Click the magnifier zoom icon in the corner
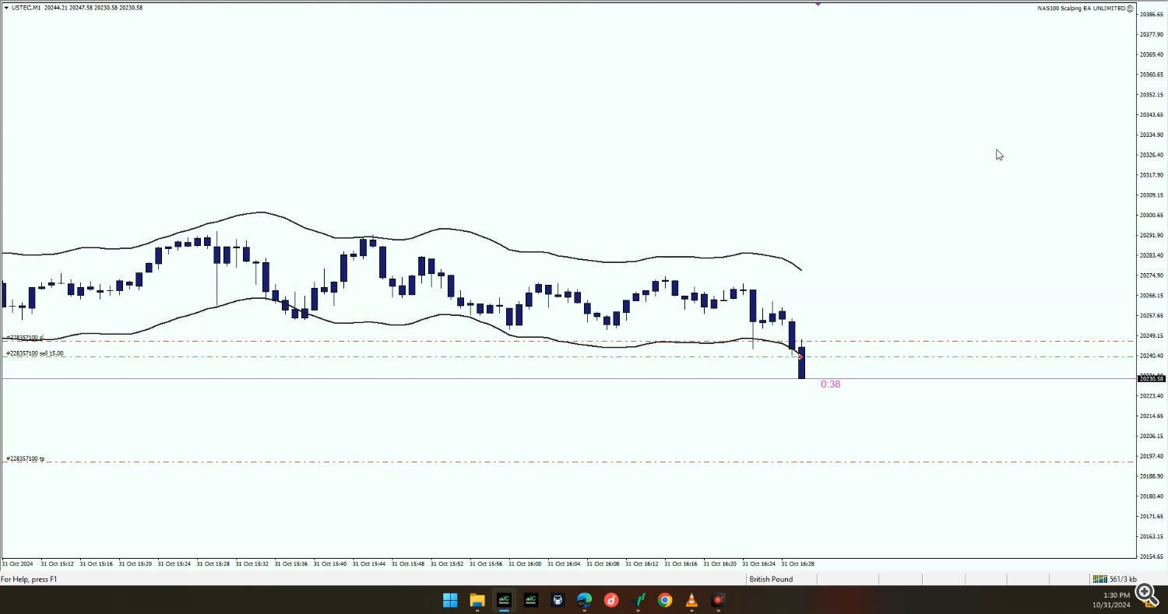1168x614 pixels. pyautogui.click(x=1145, y=594)
